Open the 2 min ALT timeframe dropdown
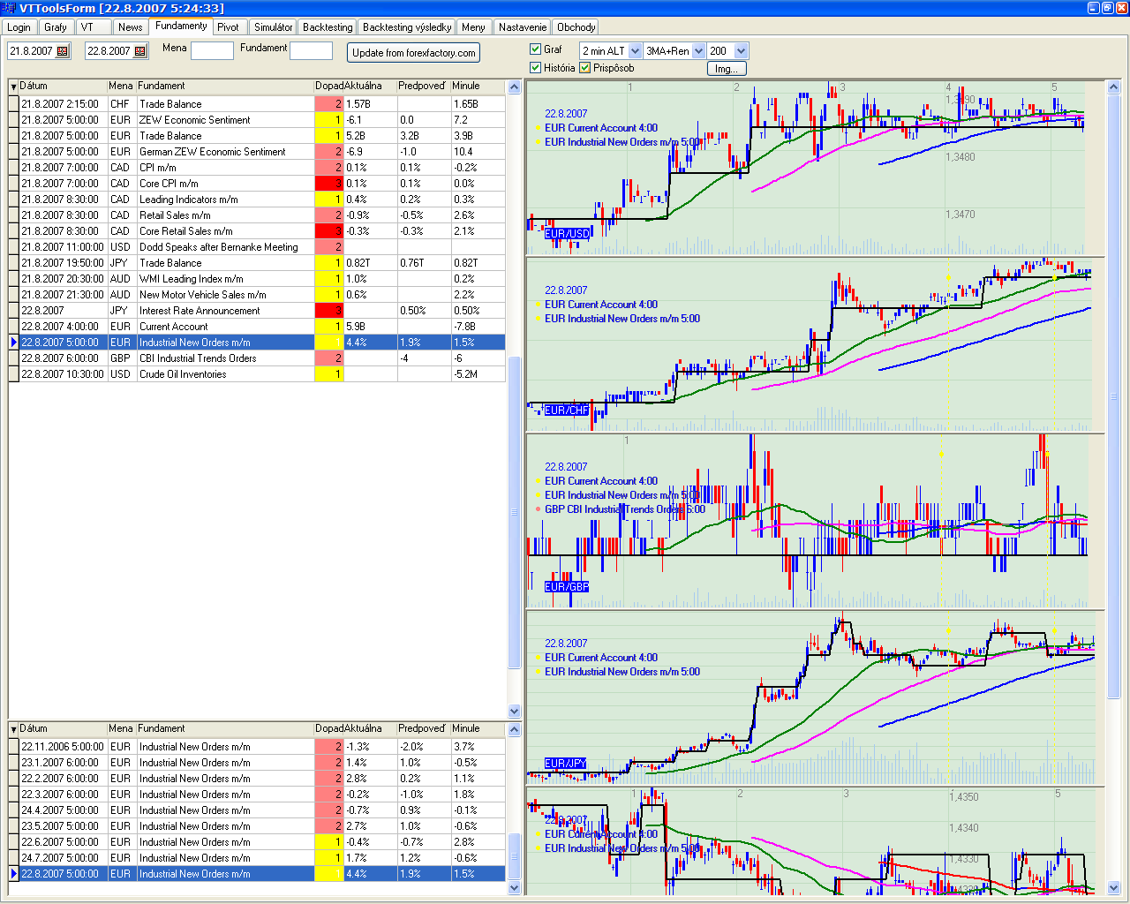 [635, 51]
